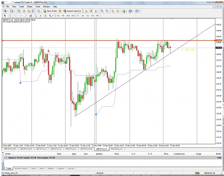Image resolution: width=224 pixels, height=176 pixels.
Task: Select the Text Label tool
Action: coord(45,16)
